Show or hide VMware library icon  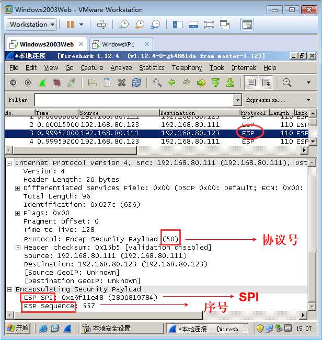(178, 25)
